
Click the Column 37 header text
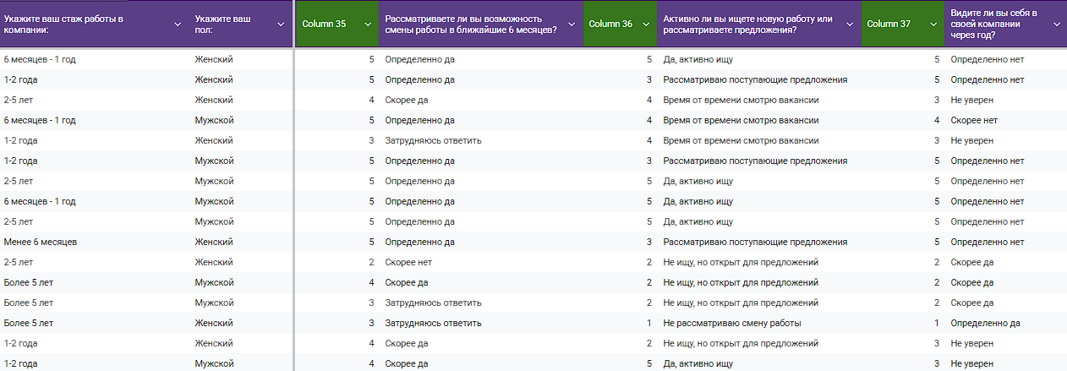pyautogui.click(x=889, y=25)
